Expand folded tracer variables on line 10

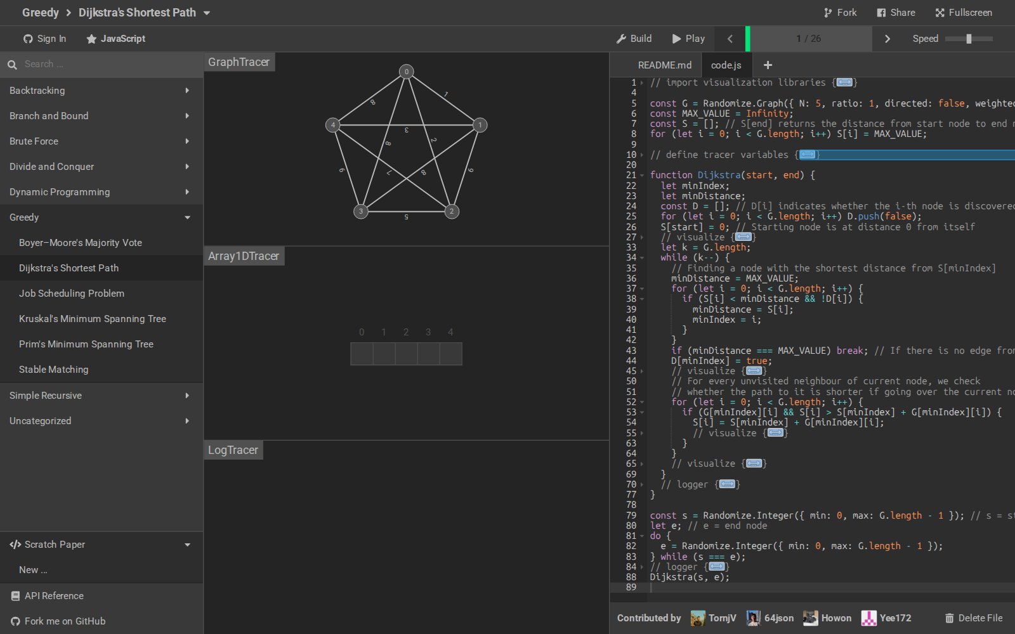(x=807, y=155)
